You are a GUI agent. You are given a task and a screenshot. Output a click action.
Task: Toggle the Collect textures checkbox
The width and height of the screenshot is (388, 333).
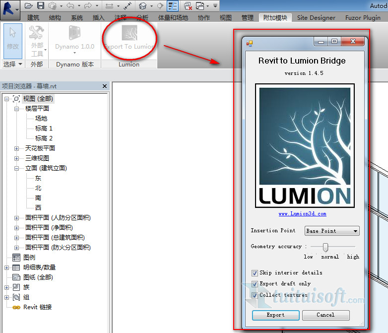[x=255, y=295]
